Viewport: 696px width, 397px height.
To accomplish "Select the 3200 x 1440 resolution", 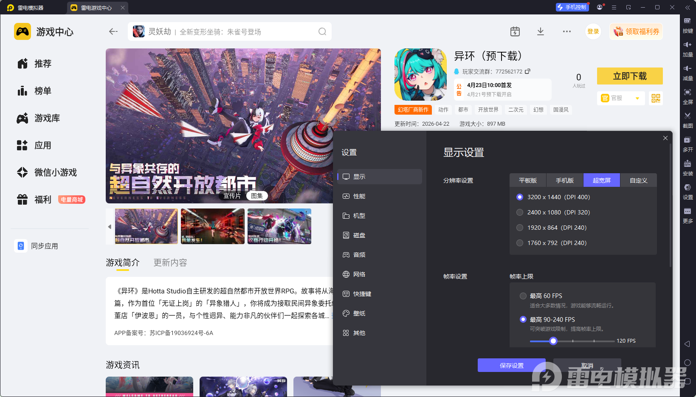I will 519,197.
